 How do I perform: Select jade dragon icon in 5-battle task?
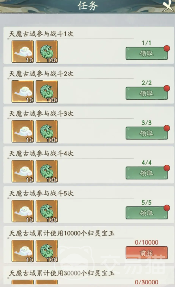tap(47, 211)
